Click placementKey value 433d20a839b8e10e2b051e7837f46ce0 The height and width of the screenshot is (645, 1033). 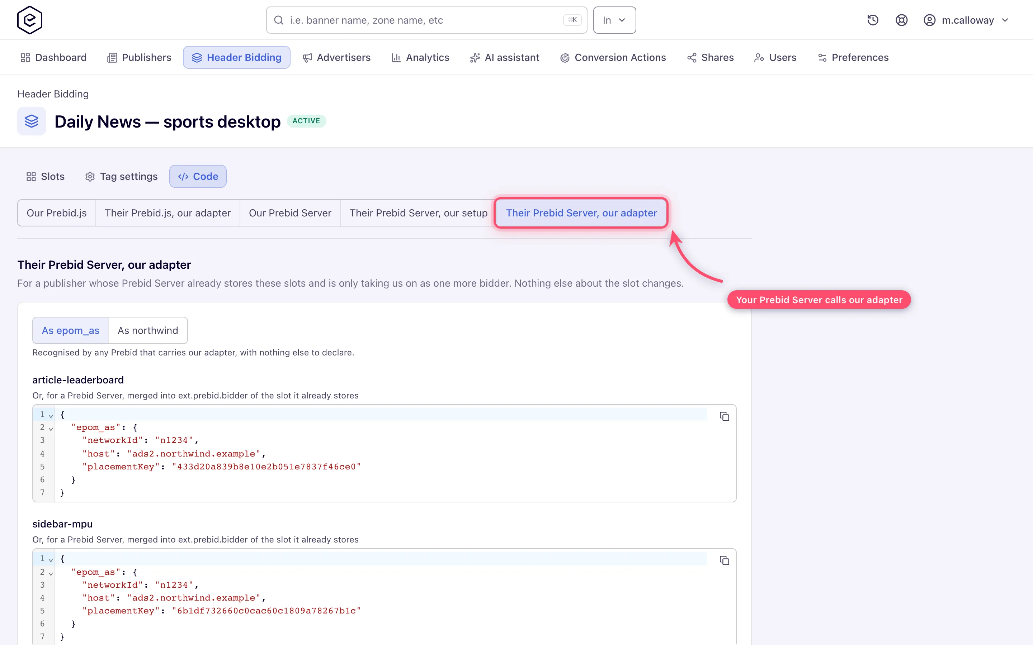[266, 467]
